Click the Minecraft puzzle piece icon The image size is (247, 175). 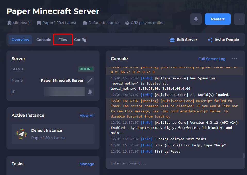(x=9, y=23)
